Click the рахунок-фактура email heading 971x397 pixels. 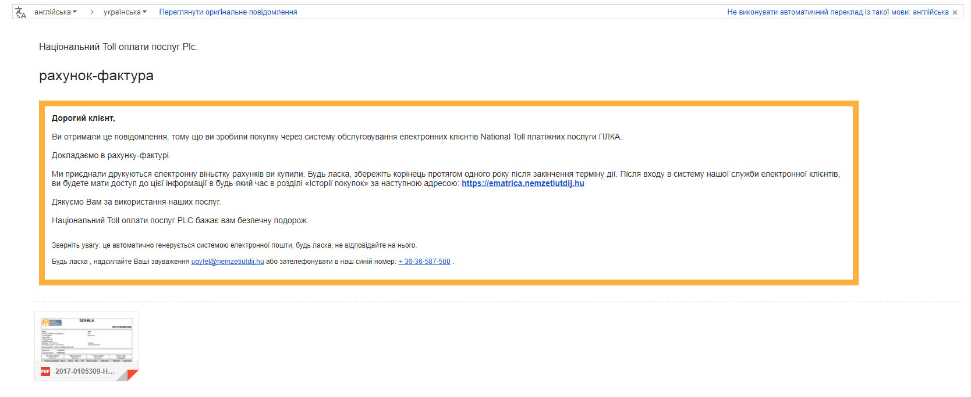pyautogui.click(x=96, y=76)
